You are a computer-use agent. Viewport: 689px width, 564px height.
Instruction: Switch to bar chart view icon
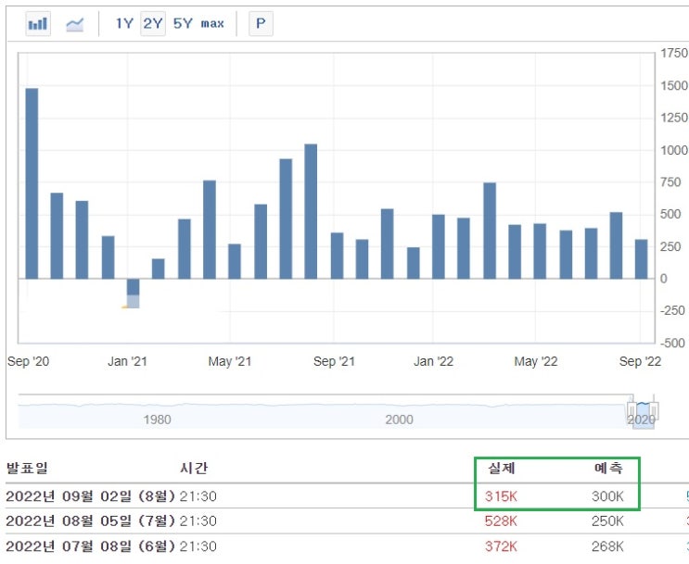pos(38,24)
